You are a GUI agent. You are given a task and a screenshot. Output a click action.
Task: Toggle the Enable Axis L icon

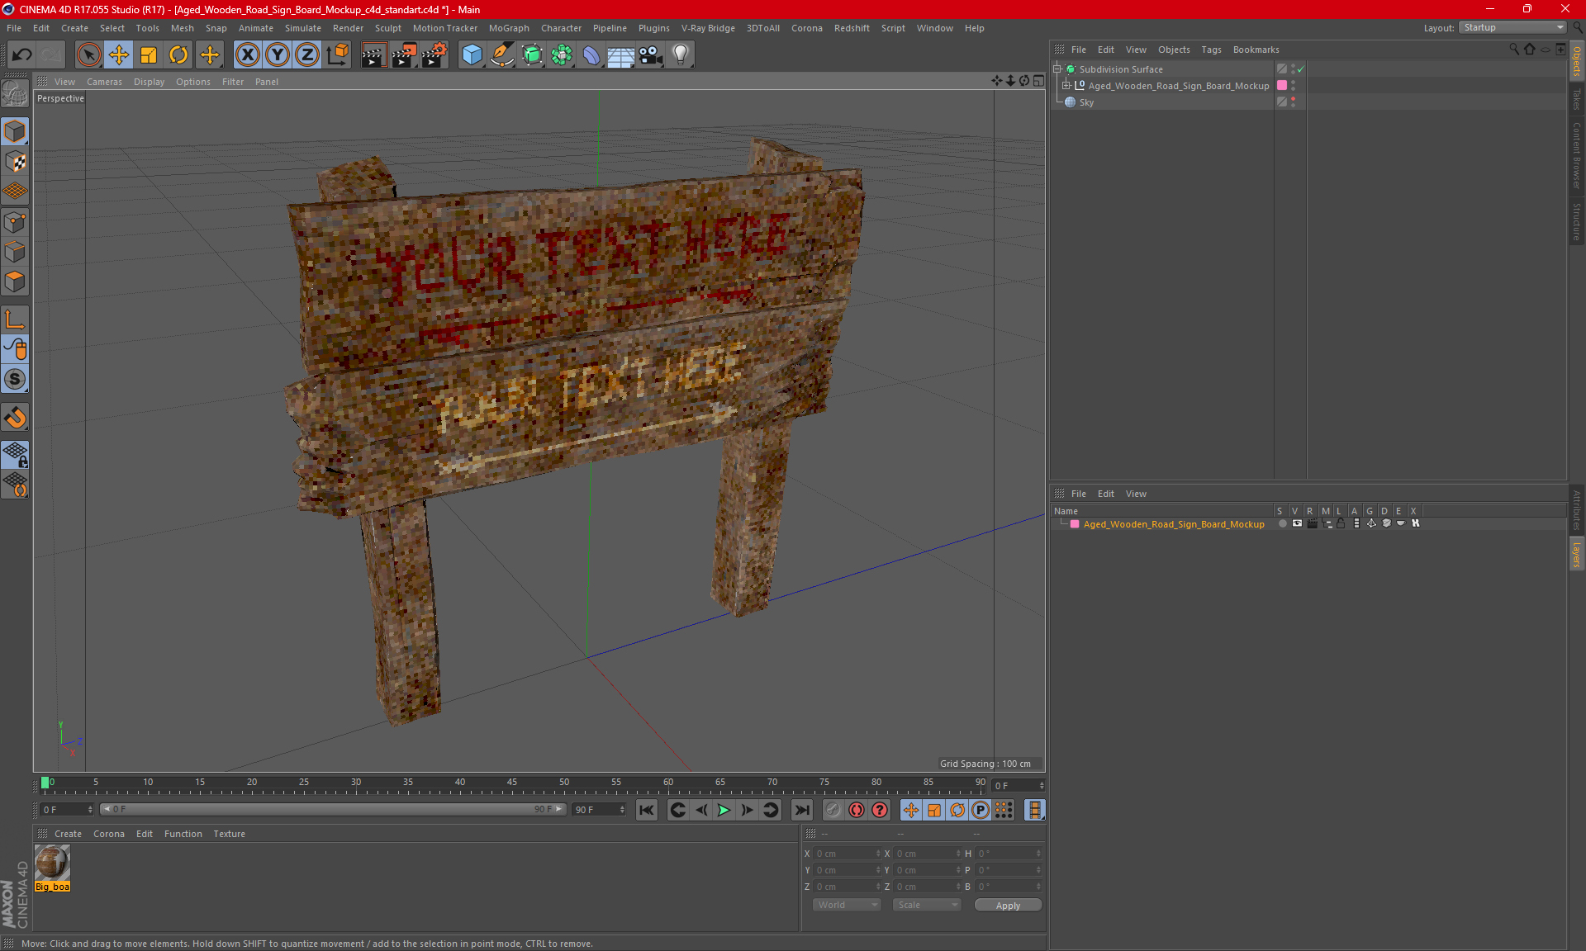pyautogui.click(x=15, y=319)
